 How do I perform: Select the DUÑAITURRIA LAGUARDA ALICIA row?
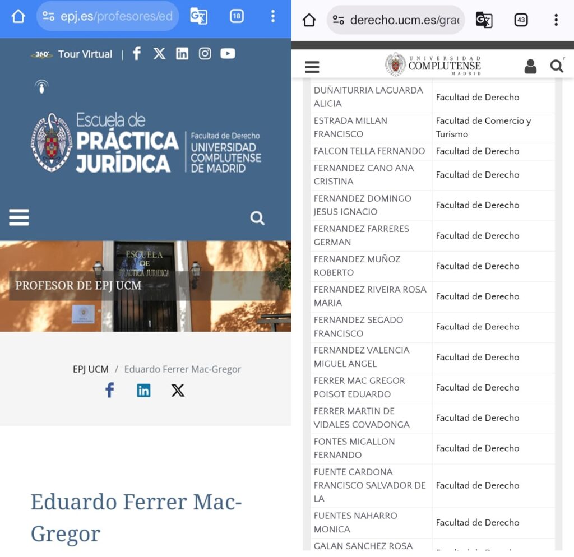pos(432,98)
